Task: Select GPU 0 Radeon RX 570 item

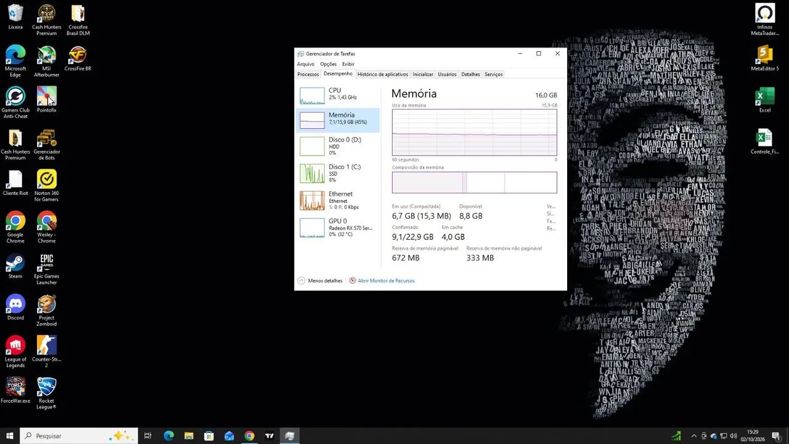Action: tap(337, 228)
